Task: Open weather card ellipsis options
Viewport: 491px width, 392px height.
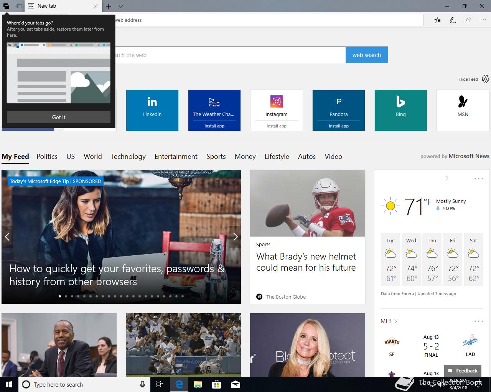Action: (x=478, y=179)
